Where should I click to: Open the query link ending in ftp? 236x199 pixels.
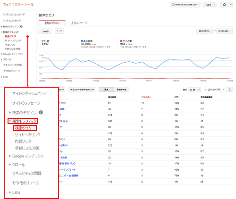pos(61,151)
